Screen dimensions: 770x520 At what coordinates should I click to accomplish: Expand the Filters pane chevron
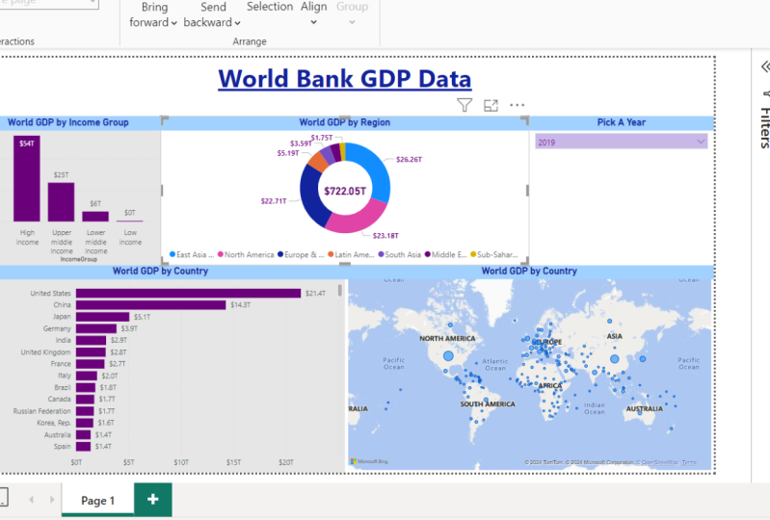[765, 66]
